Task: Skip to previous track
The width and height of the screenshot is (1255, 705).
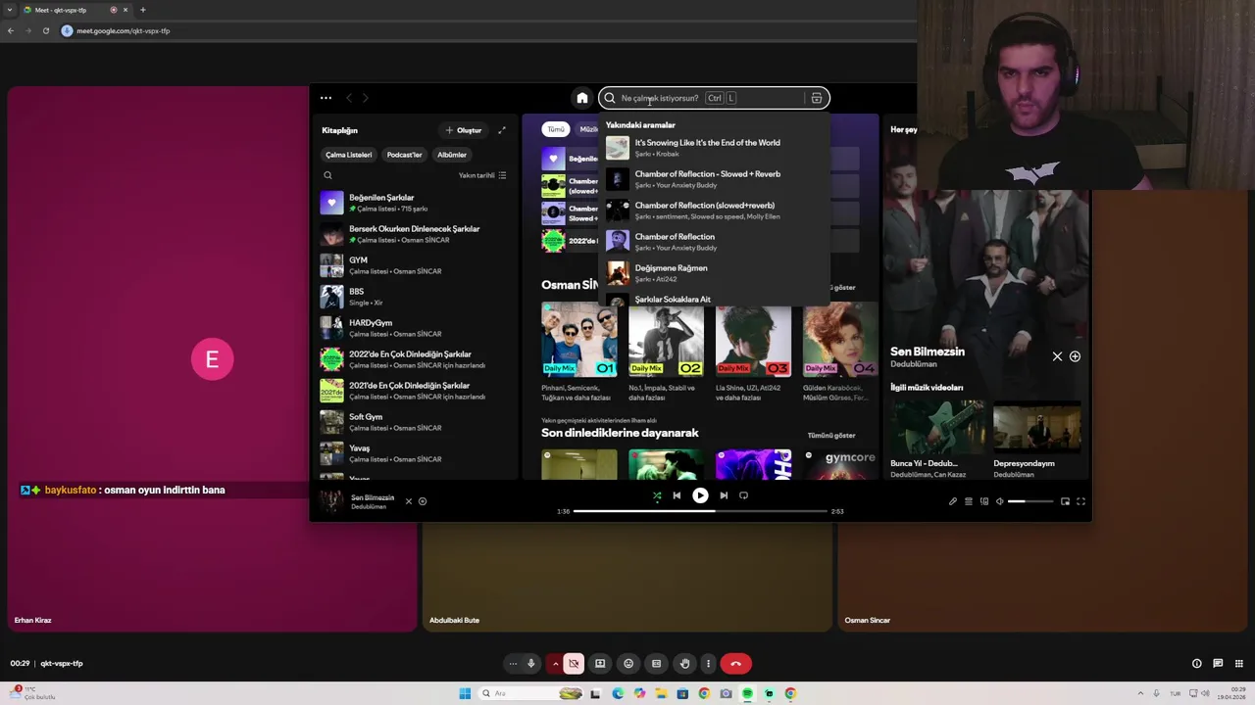Action: tap(677, 495)
